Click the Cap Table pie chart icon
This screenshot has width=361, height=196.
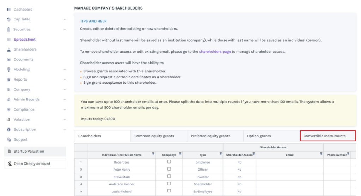tap(8, 19)
